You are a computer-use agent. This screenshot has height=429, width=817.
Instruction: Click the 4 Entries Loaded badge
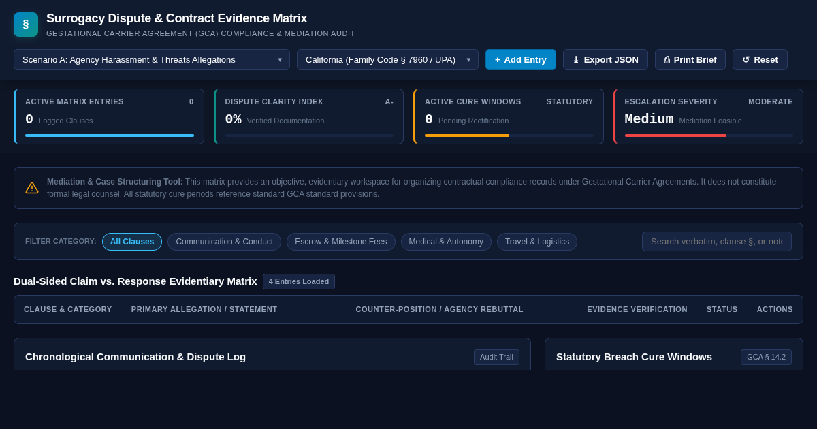299,282
